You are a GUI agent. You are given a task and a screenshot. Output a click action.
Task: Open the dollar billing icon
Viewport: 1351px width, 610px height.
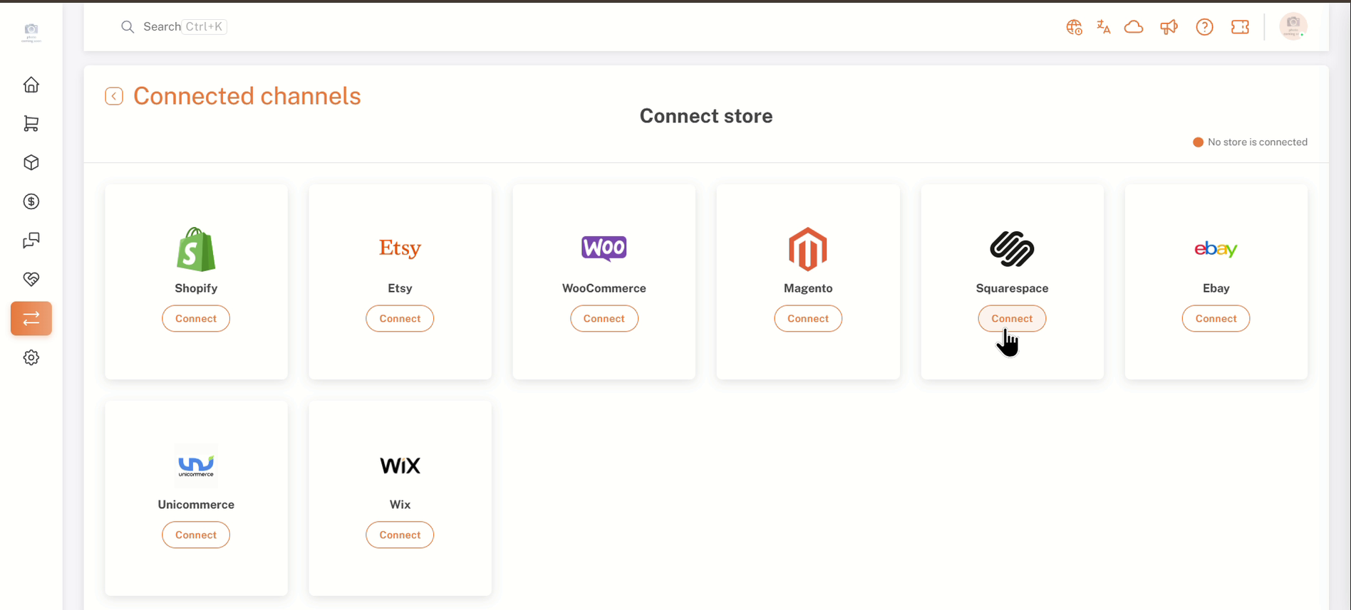[31, 201]
